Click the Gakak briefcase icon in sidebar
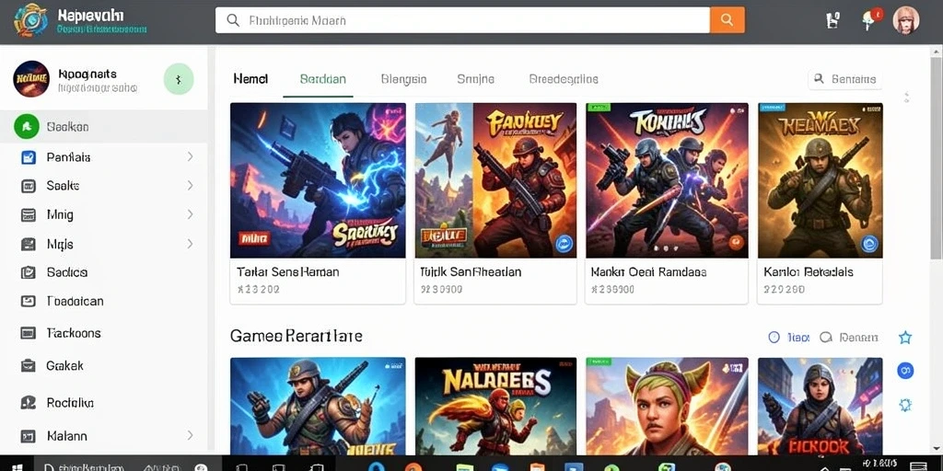Screen dimensions: 943x471 coord(29,365)
